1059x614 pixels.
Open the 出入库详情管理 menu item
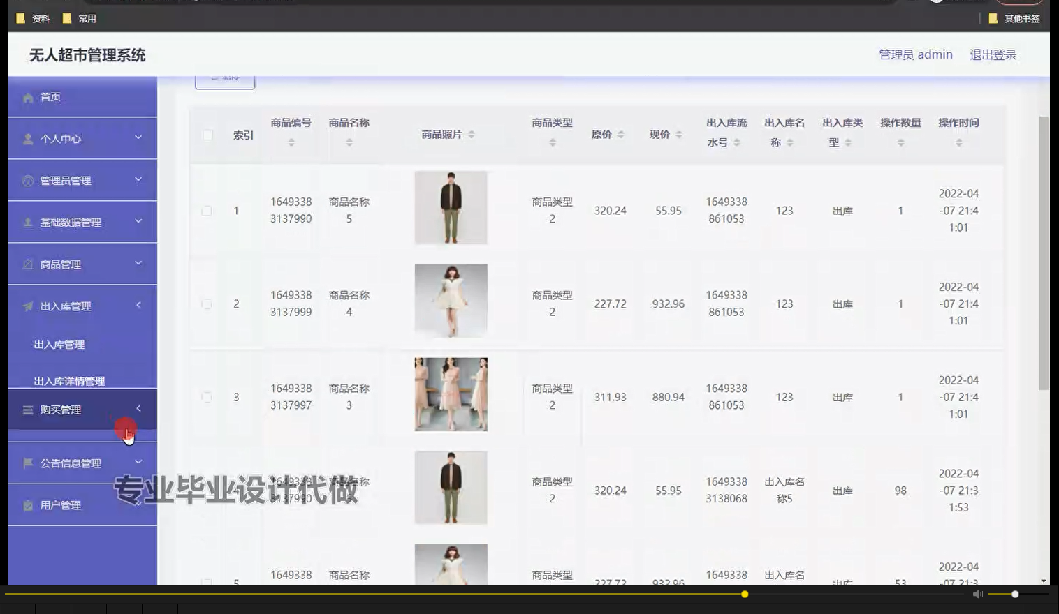pos(69,381)
